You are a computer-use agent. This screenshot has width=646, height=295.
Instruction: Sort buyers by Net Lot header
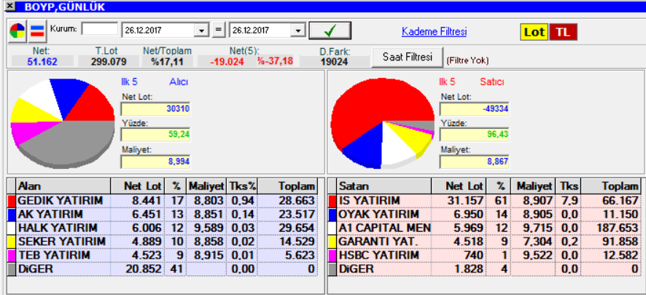point(138,186)
